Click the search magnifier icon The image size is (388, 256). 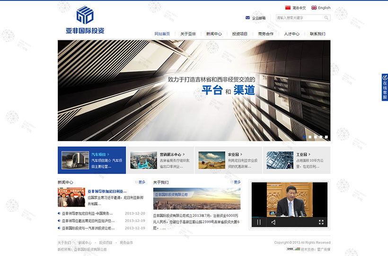click(326, 18)
